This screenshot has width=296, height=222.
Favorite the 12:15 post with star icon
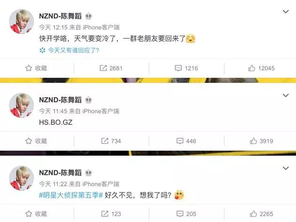coord(36,68)
